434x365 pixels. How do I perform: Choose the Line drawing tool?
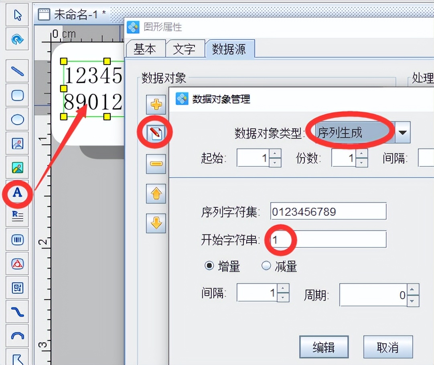click(x=17, y=71)
